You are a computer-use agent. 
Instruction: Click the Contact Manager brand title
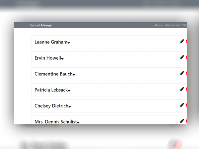pos(41,25)
